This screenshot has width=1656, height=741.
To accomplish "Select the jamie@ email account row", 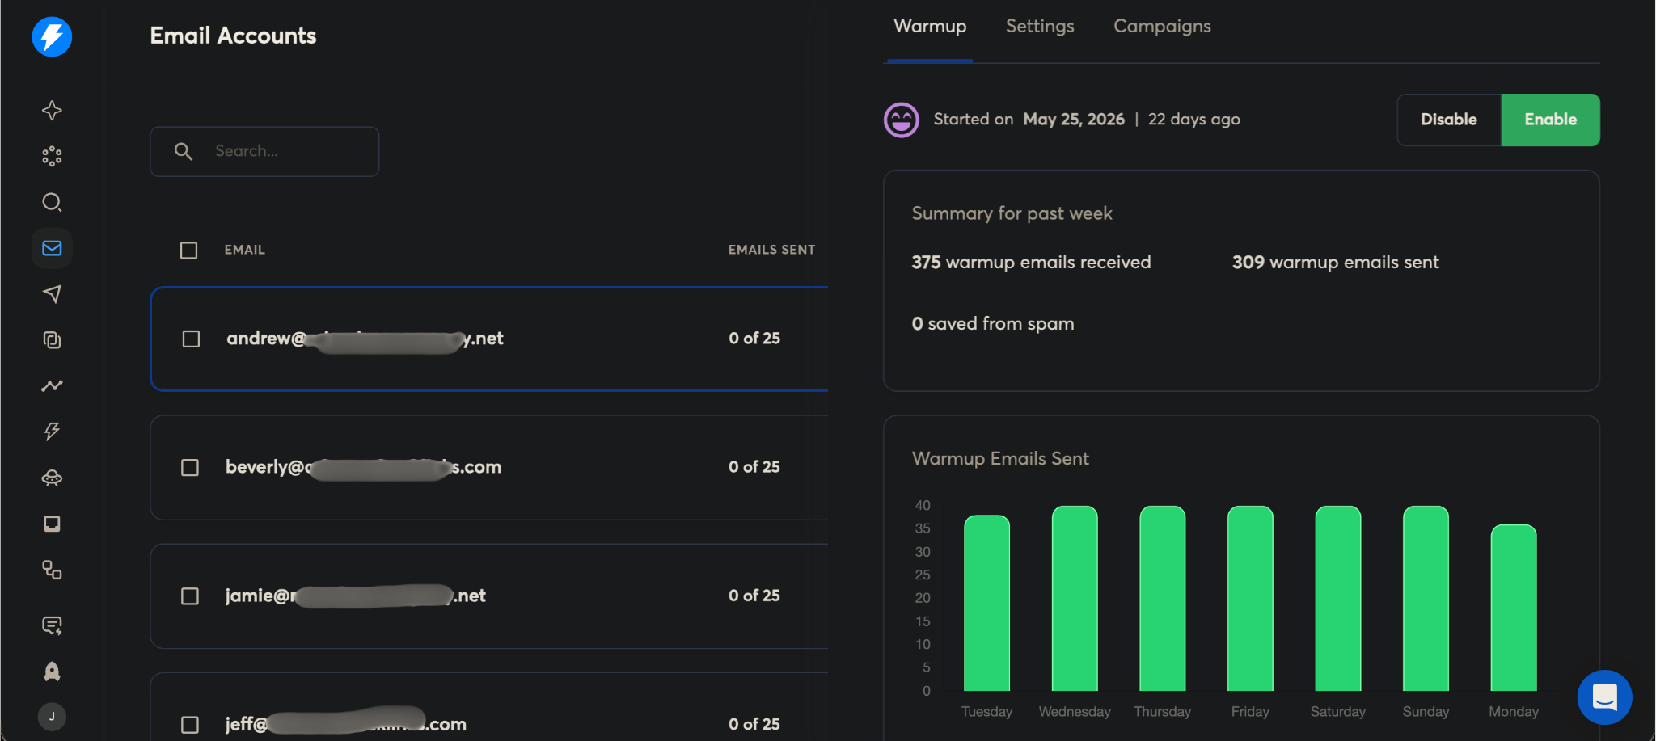I will tap(489, 596).
